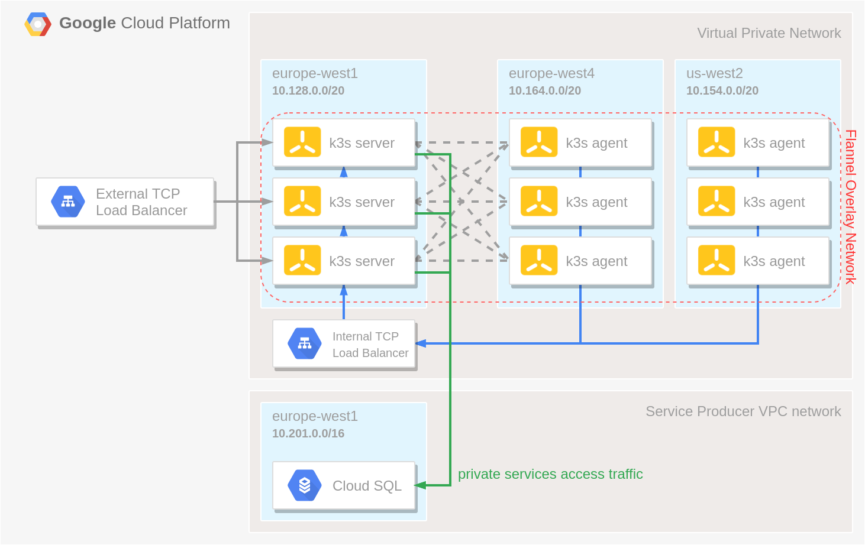
Task: Click 'k3s agent' text in top europe-west4 box
Action: pos(596,143)
